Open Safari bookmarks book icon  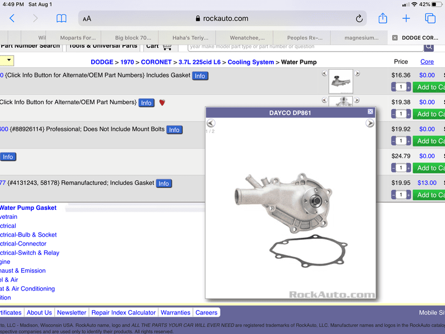[61, 18]
